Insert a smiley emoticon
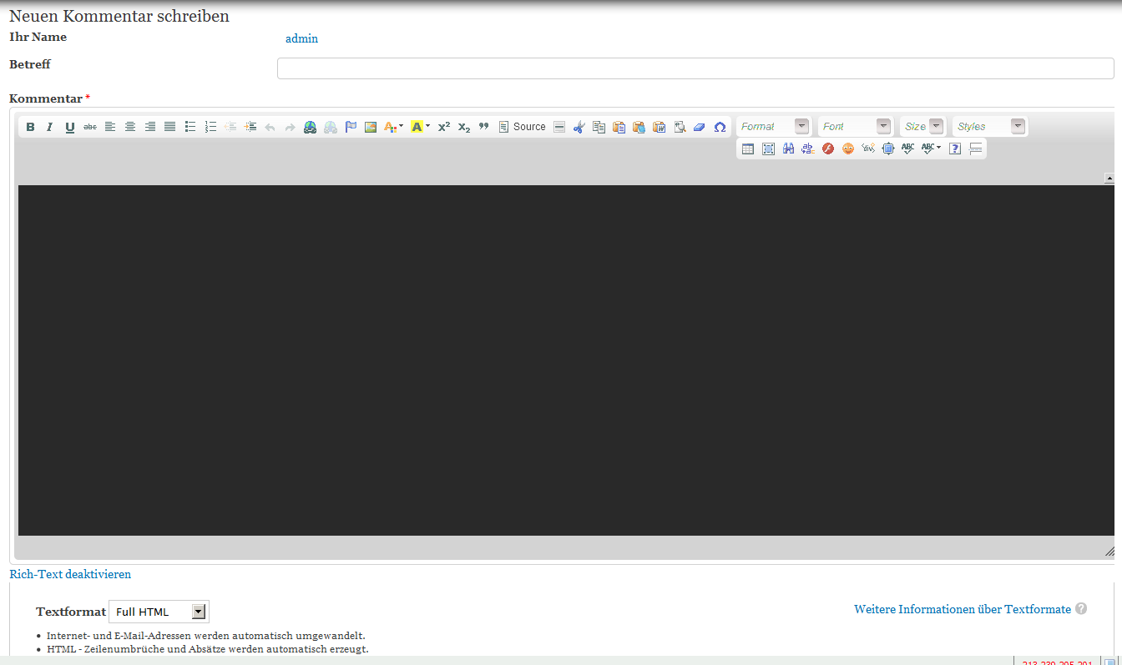This screenshot has height=665, width=1122. [848, 149]
